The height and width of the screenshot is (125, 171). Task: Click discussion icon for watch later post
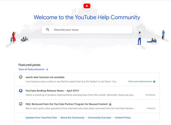[21, 77]
